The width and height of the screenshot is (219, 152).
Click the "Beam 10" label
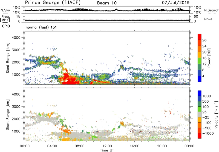(x=107, y=3)
